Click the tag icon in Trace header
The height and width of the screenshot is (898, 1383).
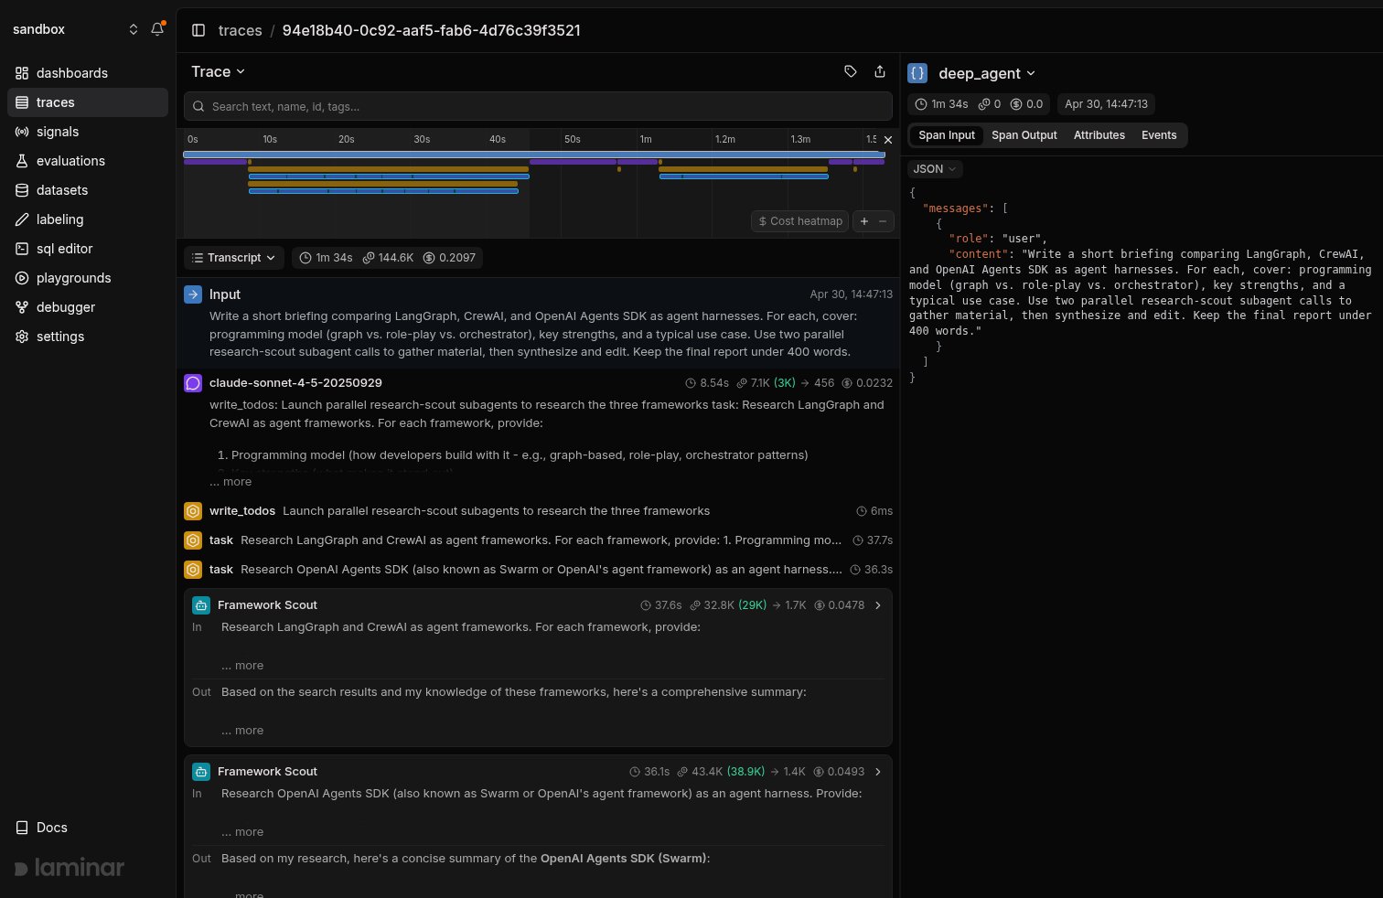pos(851,71)
